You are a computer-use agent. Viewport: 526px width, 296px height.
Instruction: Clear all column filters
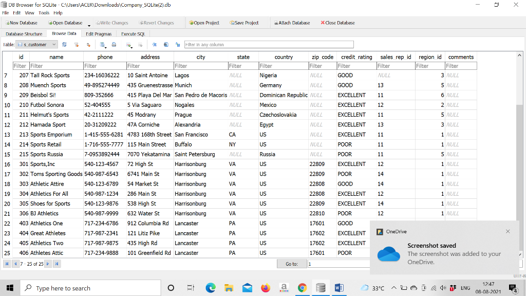[x=76, y=44]
